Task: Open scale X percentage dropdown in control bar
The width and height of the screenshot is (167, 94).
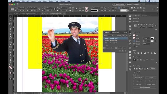Action: [x=52, y=8]
